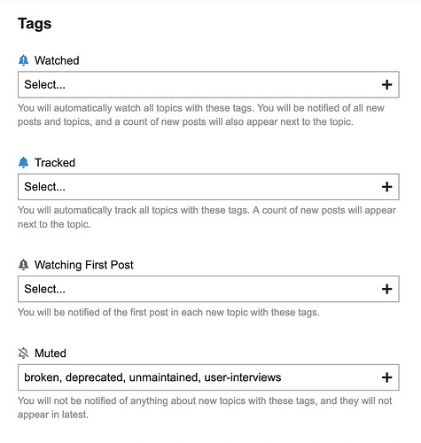Open the Watching First Post Select dropdown
Screen dimensions: 421x443
(x=208, y=289)
